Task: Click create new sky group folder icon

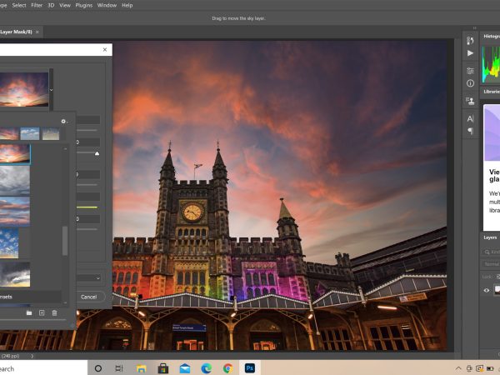Action: point(29,312)
